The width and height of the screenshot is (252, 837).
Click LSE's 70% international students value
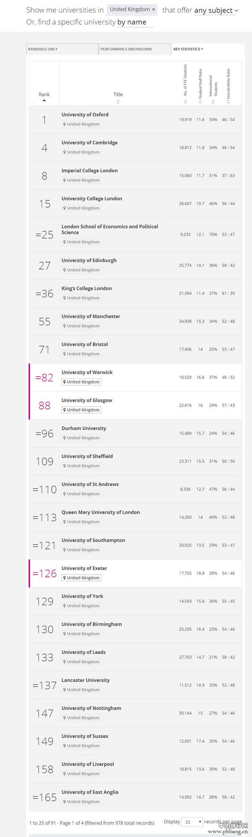[x=213, y=235]
